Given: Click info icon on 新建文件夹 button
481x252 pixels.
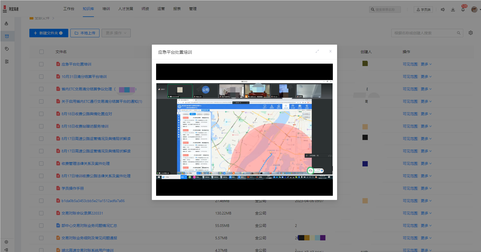Looking at the screenshot, I should point(61,33).
